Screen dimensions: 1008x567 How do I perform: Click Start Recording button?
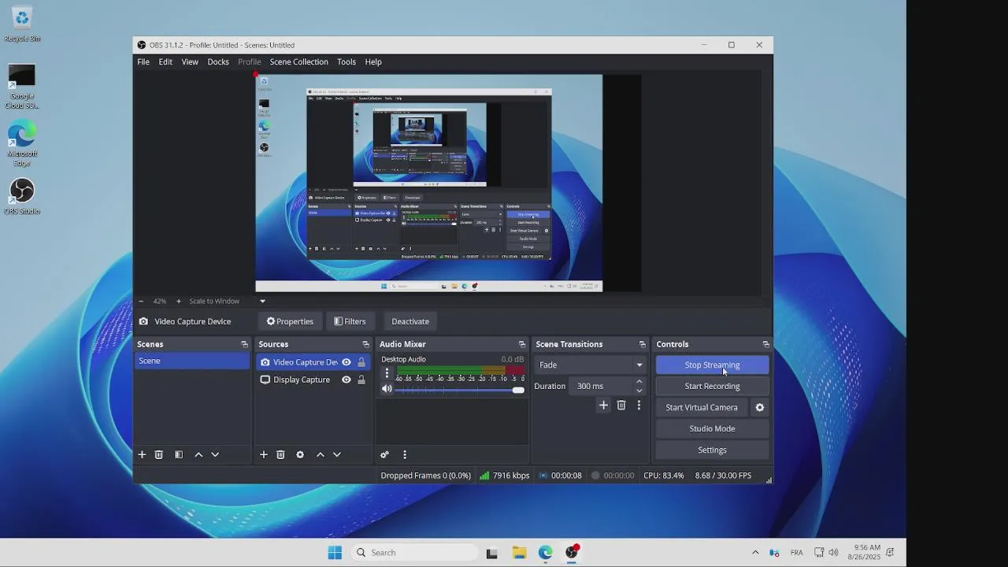tap(712, 386)
